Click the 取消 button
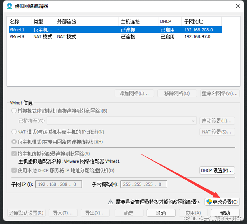Image resolution: width=247 pixels, height=224 pixels. click(x=161, y=213)
